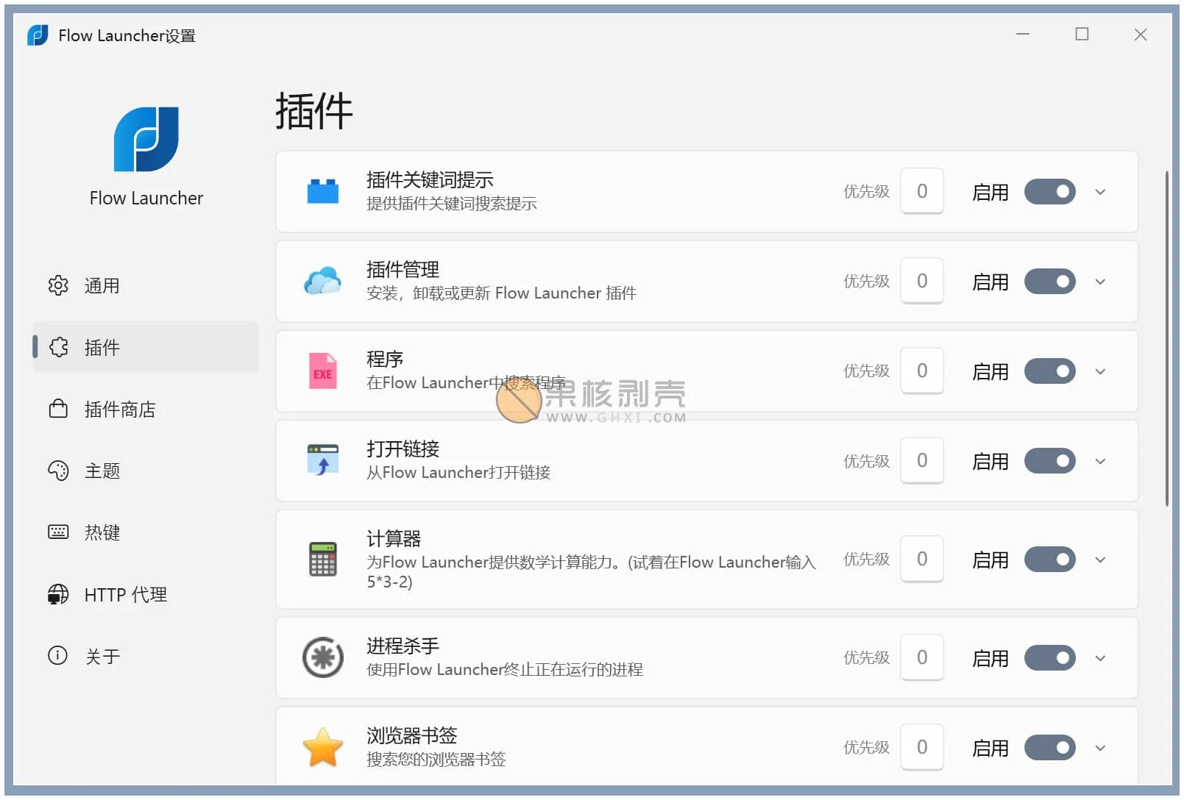Click the gear icon next to 通用
The width and height of the screenshot is (1184, 800).
[x=58, y=285]
